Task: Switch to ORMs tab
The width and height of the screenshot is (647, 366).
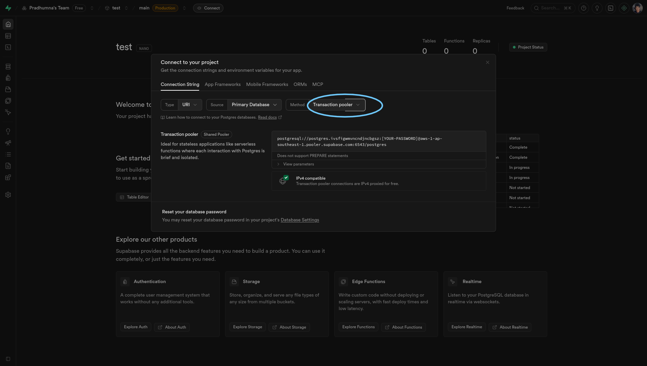Action: [x=300, y=84]
